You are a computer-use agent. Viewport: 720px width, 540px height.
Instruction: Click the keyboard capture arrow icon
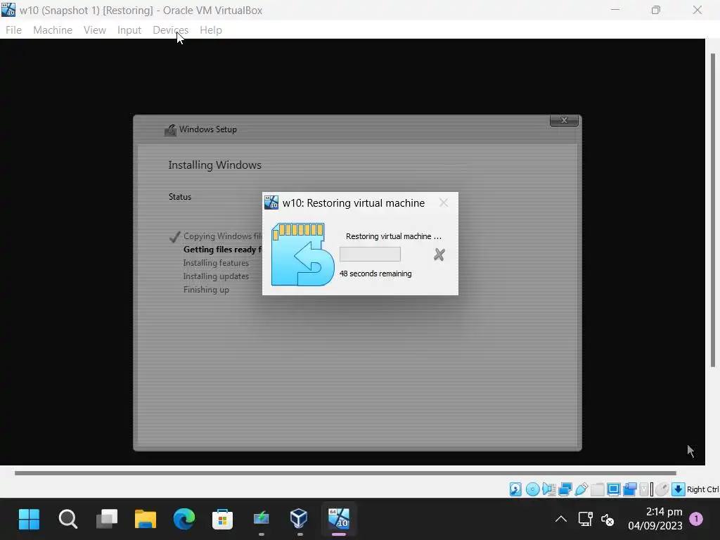(x=679, y=489)
